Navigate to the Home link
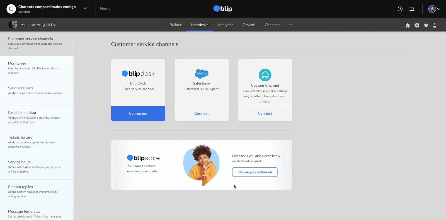446x220 pixels. click(105, 9)
